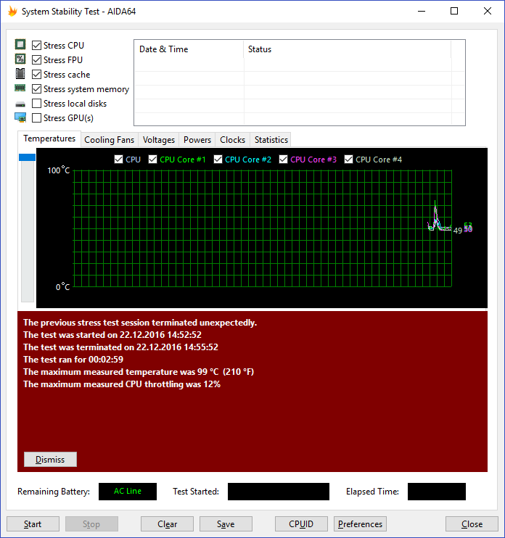
Task: Maximize the AIDA64 window
Action: click(454, 11)
